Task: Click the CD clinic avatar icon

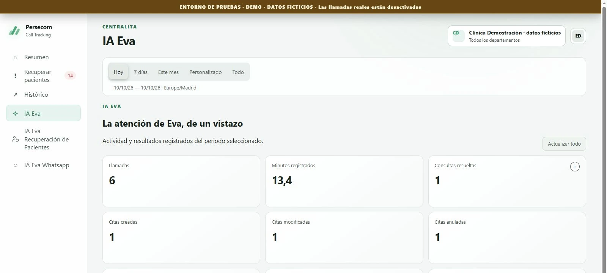Action: coord(458,36)
